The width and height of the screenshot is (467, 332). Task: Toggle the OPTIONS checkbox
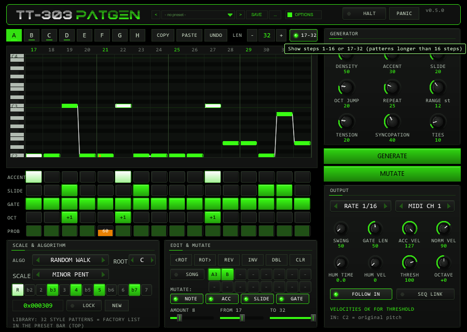click(290, 15)
